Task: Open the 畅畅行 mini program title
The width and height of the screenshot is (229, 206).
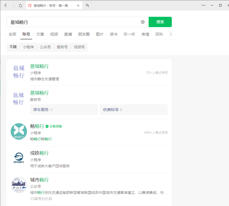Action: [37, 126]
